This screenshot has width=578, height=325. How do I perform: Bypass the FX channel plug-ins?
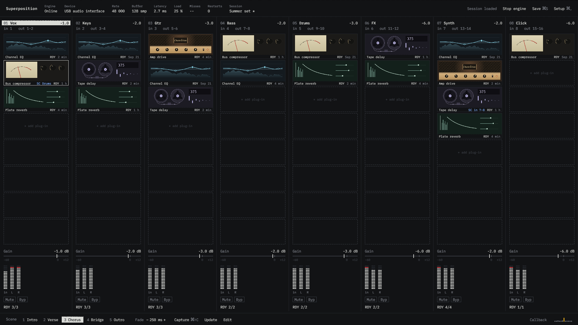(384, 300)
